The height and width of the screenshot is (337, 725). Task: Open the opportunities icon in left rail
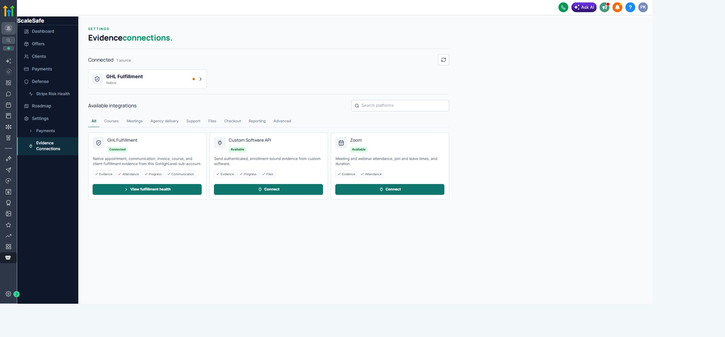pos(9,127)
